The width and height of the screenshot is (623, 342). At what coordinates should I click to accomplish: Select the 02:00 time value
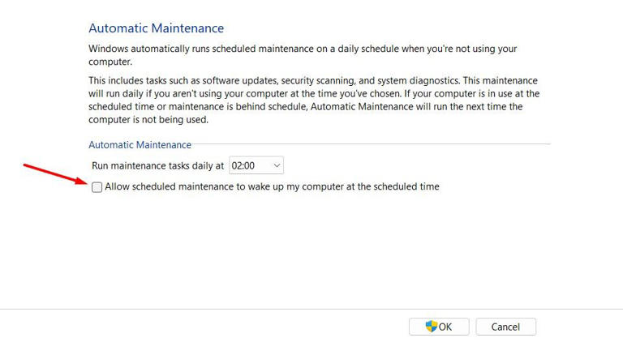point(243,165)
